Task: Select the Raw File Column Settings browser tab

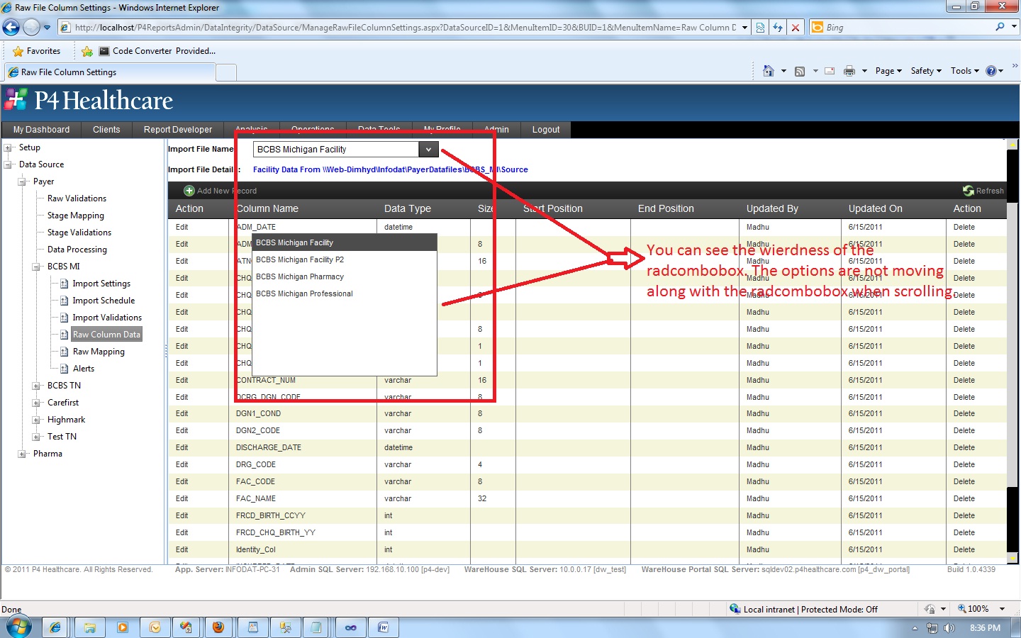Action: [x=109, y=72]
